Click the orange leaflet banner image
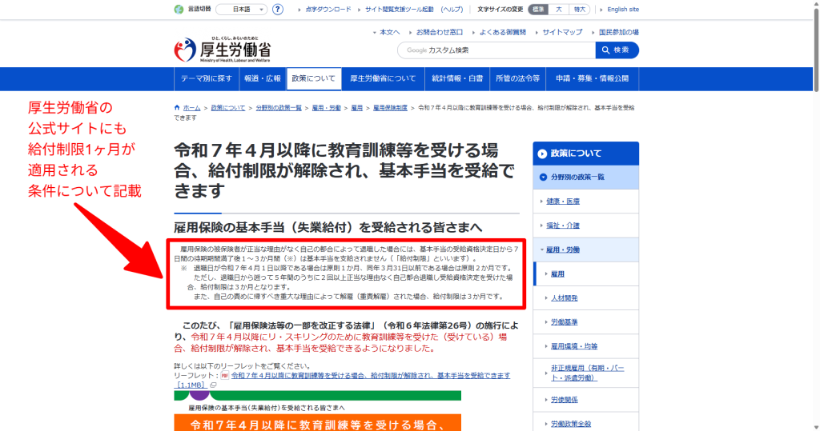820x431 pixels. (317, 423)
